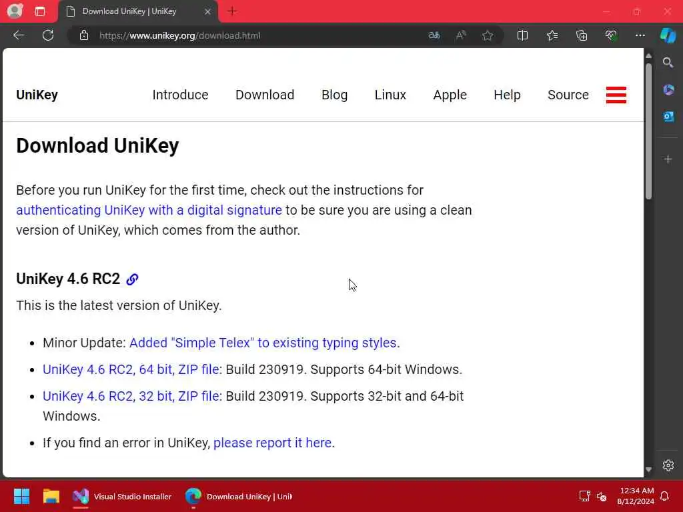
Task: Add a sidebar app with plus
Action: [668, 159]
